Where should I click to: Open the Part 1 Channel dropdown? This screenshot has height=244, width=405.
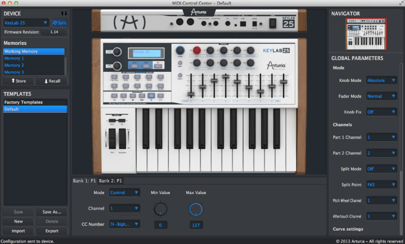pyautogui.click(x=381, y=137)
